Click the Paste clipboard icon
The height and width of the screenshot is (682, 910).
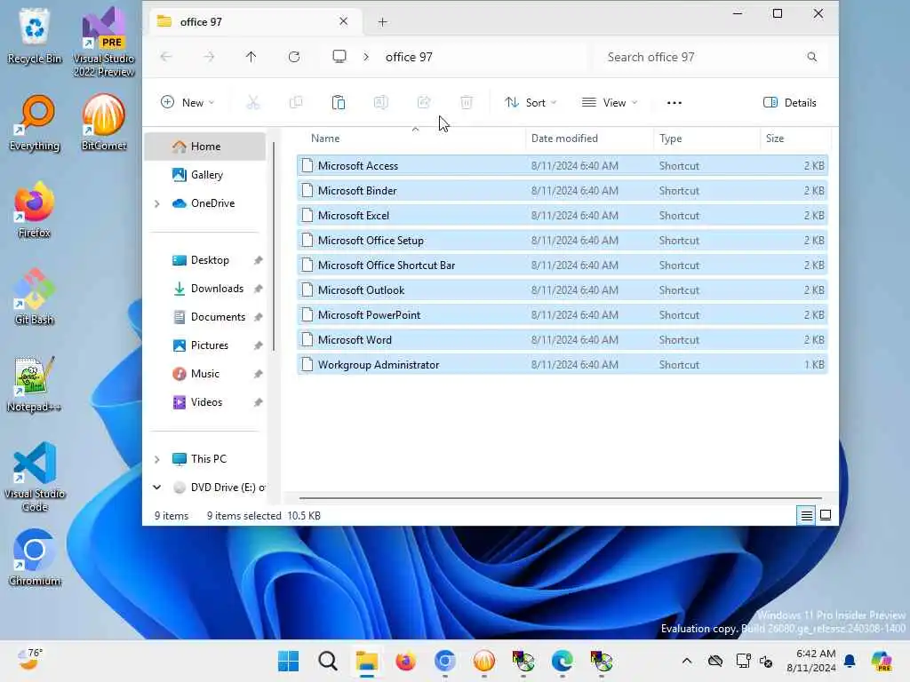[339, 103]
